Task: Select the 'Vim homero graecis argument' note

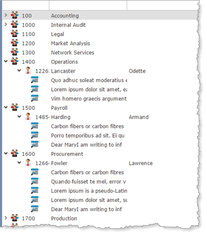Action: (x=89, y=99)
